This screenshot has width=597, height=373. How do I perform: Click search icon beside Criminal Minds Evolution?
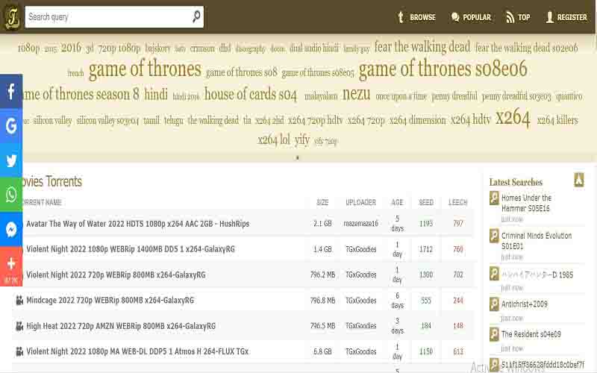[x=494, y=236]
